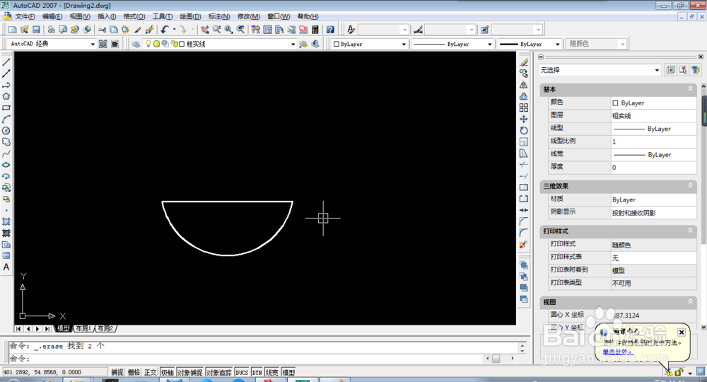Click the Help question mark icon
The image size is (707, 382).
pos(330,30)
